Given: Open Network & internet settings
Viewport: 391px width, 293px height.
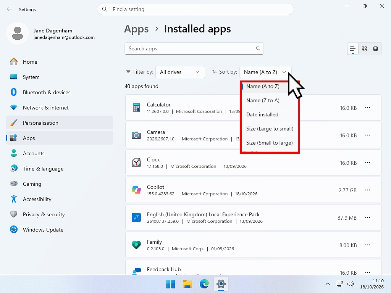Looking at the screenshot, I should (x=59, y=108).
